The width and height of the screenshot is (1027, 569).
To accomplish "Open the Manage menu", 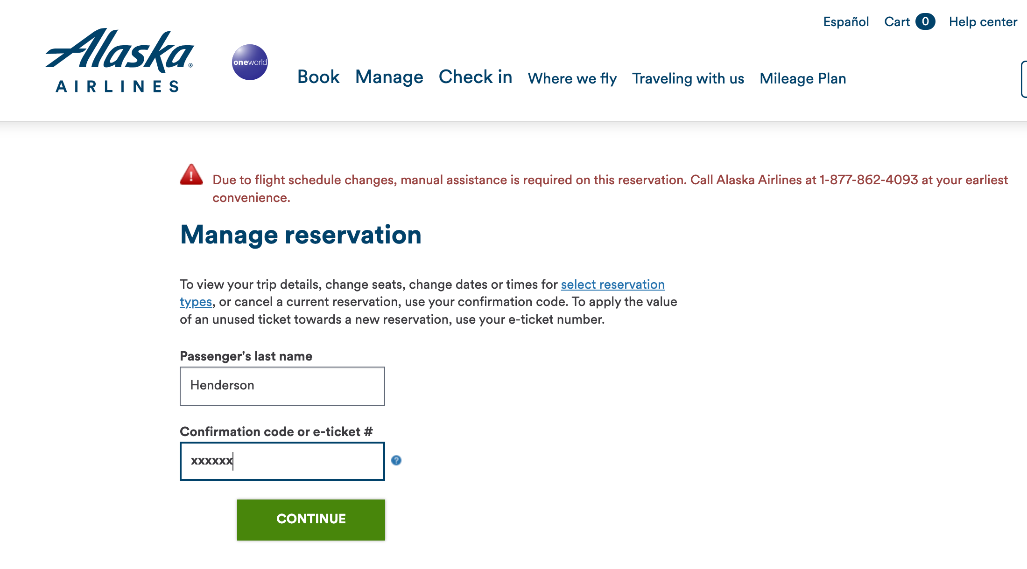I will pos(389,77).
